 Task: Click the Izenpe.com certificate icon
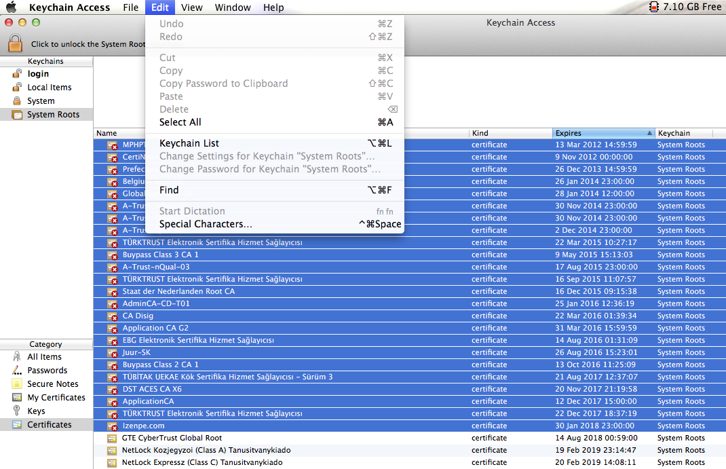[x=113, y=426]
